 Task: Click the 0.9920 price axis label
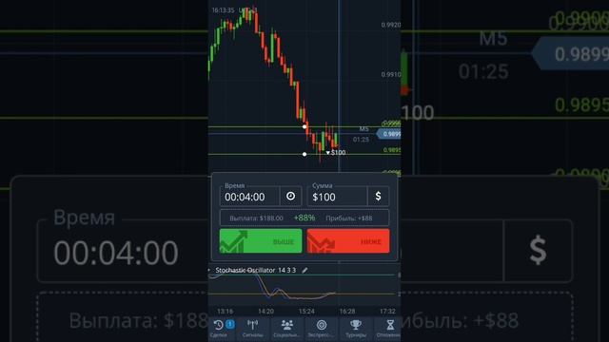(391, 25)
